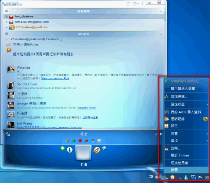Click the scorpioyu (online) menu header
Viewport: 210px width, 183px height.
(x=186, y=81)
